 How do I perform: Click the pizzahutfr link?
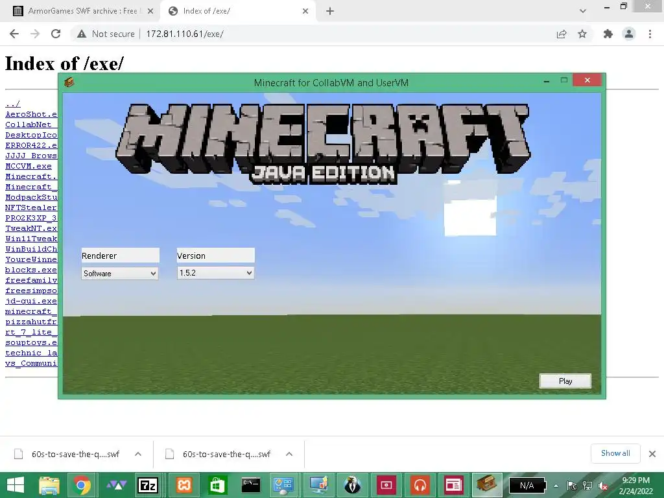31,322
